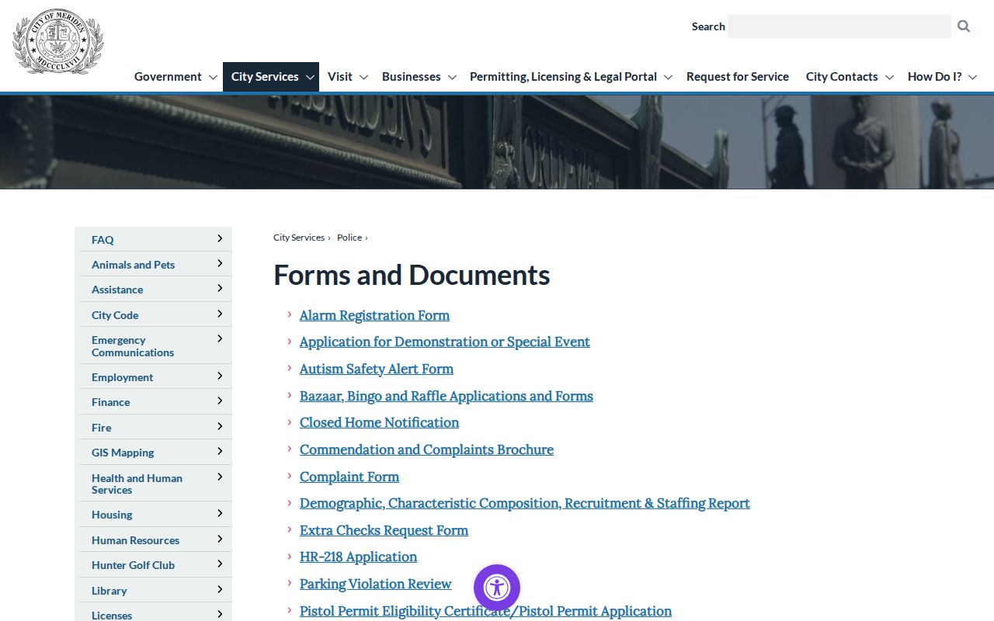Open Application for Demonstration or Special Event

pyautogui.click(x=445, y=342)
